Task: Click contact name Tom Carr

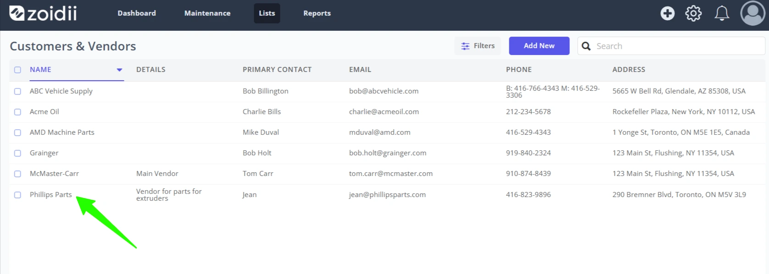Action: tap(258, 174)
